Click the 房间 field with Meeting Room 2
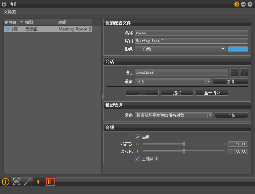 (x=191, y=41)
